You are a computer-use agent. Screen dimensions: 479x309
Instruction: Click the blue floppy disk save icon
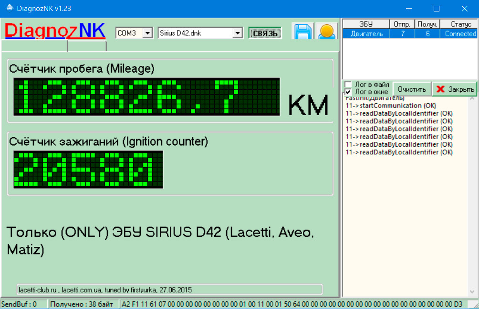(x=302, y=32)
